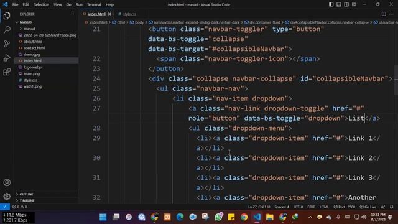Click div.container-fluid breadcrumb

click(x=265, y=22)
